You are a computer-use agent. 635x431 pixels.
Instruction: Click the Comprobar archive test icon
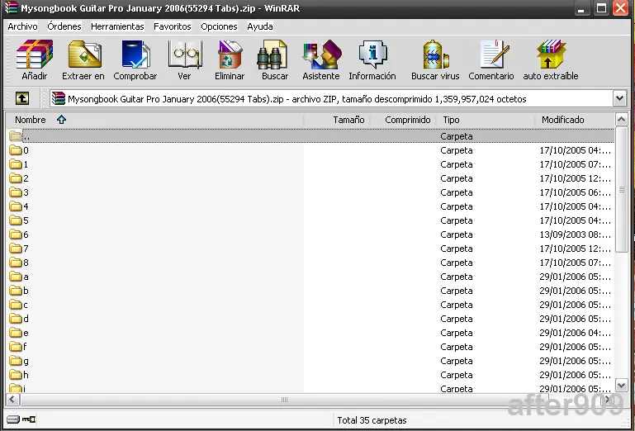(x=135, y=54)
